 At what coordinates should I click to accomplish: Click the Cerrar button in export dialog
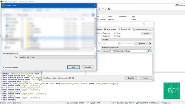(x=146, y=78)
